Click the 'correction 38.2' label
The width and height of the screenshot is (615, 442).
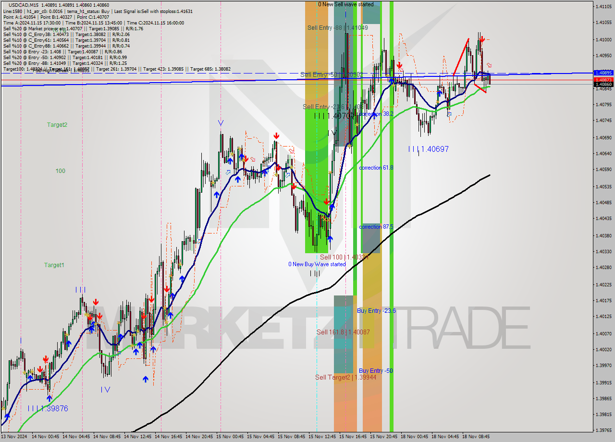376,114
